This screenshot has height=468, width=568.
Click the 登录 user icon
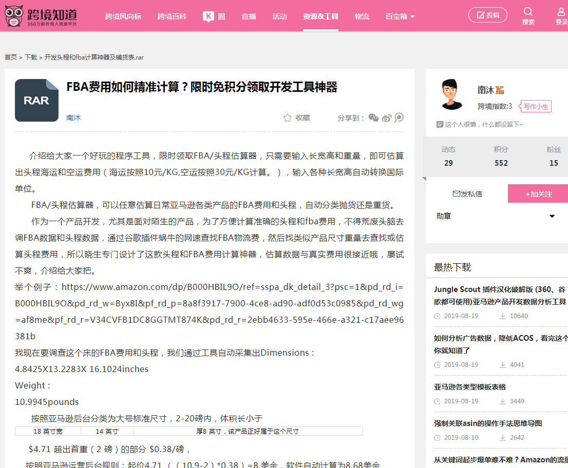[x=561, y=12]
